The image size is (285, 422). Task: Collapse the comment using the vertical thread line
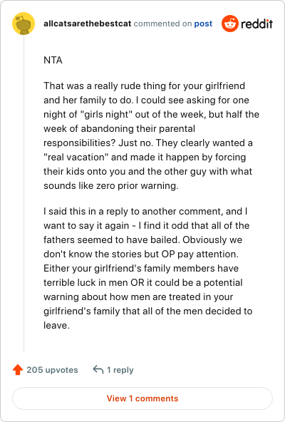click(x=24, y=194)
